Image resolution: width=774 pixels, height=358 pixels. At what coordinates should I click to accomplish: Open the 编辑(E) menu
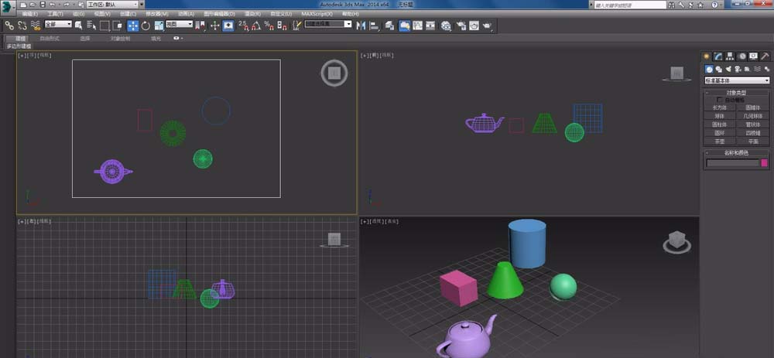(30, 14)
